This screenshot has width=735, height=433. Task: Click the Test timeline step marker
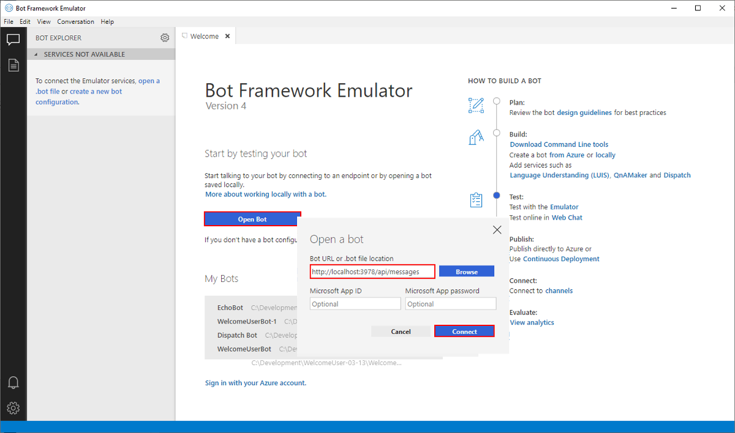click(x=497, y=196)
